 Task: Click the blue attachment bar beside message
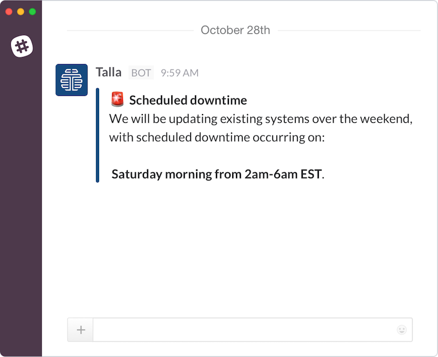[x=98, y=135]
